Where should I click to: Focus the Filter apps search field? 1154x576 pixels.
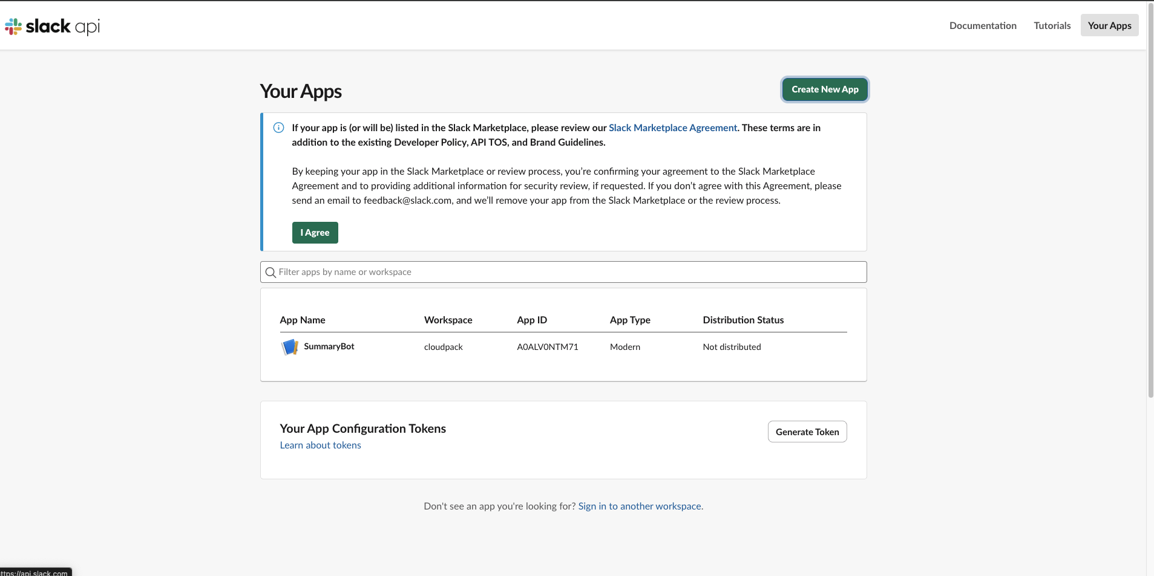569,272
